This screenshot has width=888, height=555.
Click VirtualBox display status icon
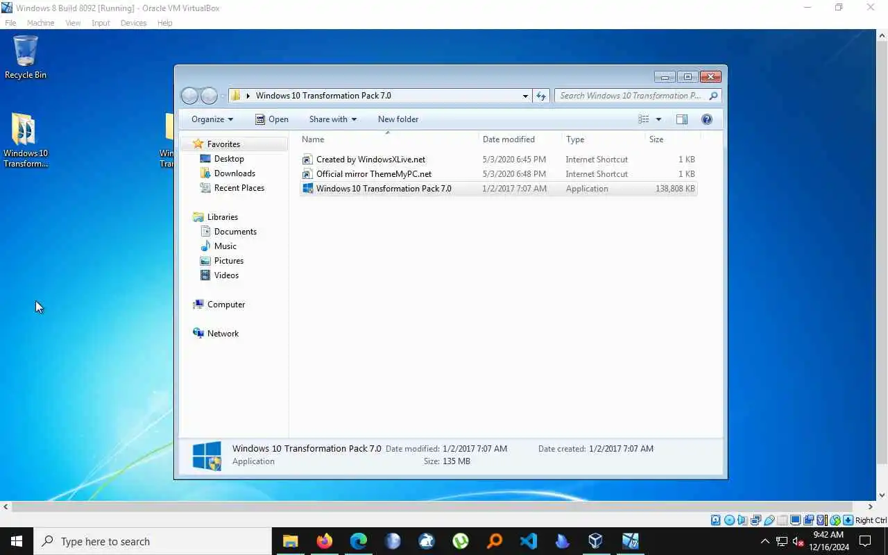pyautogui.click(x=795, y=520)
